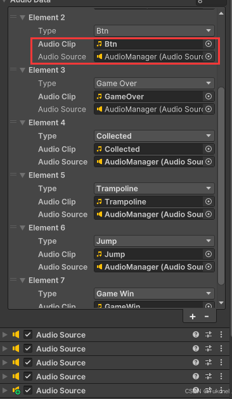
Task: Remove element with the minus button
Action: click(x=207, y=316)
